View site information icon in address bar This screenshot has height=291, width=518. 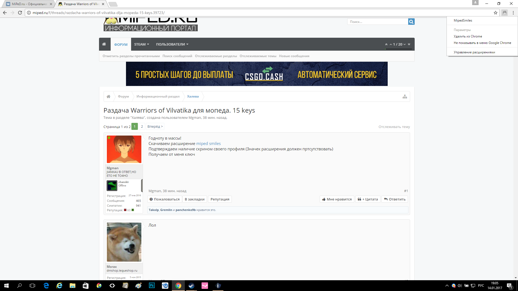click(x=29, y=13)
